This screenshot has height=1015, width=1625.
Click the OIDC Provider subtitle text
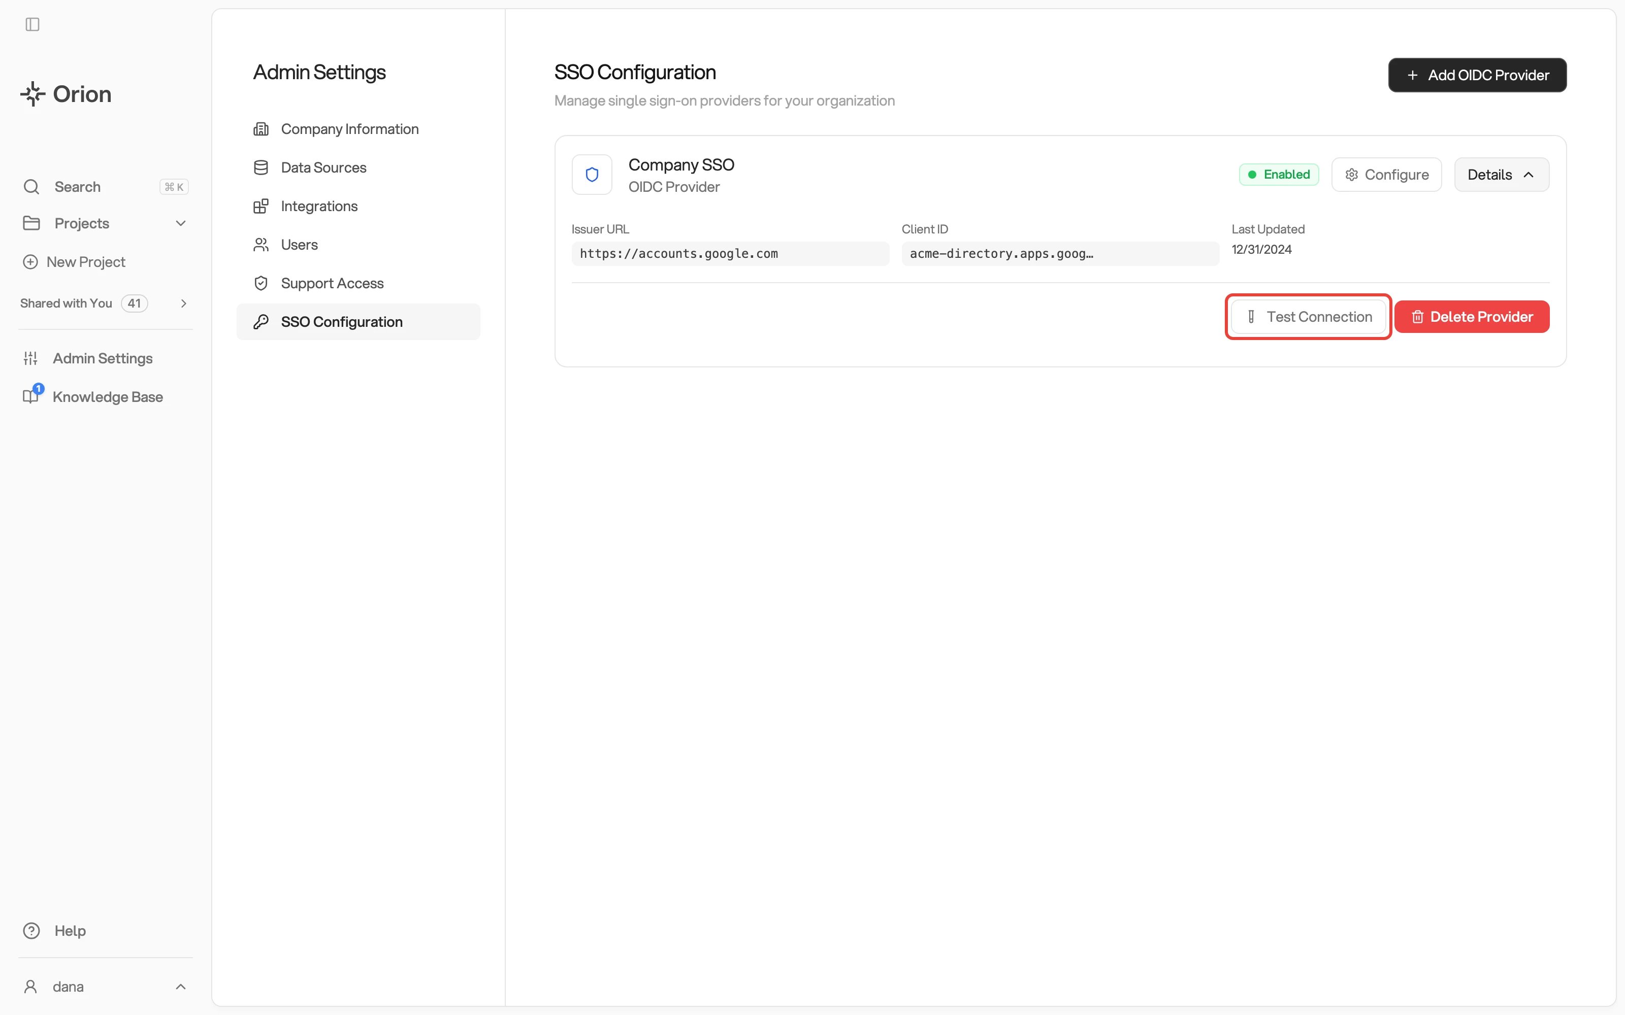(673, 187)
